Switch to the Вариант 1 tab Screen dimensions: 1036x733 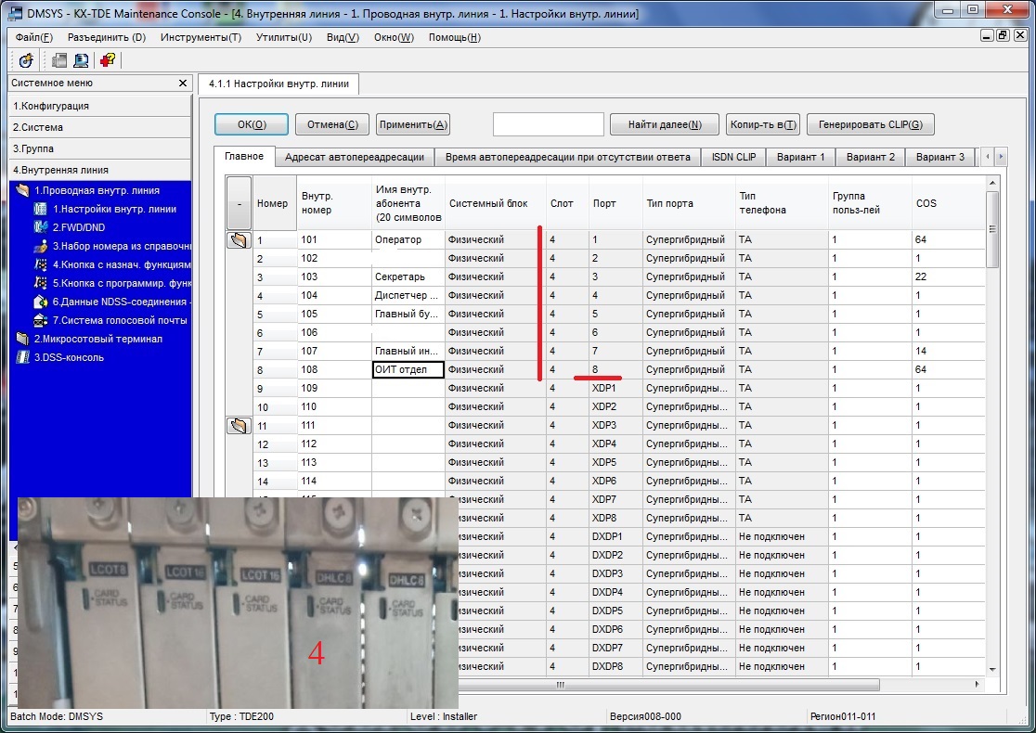tap(800, 157)
